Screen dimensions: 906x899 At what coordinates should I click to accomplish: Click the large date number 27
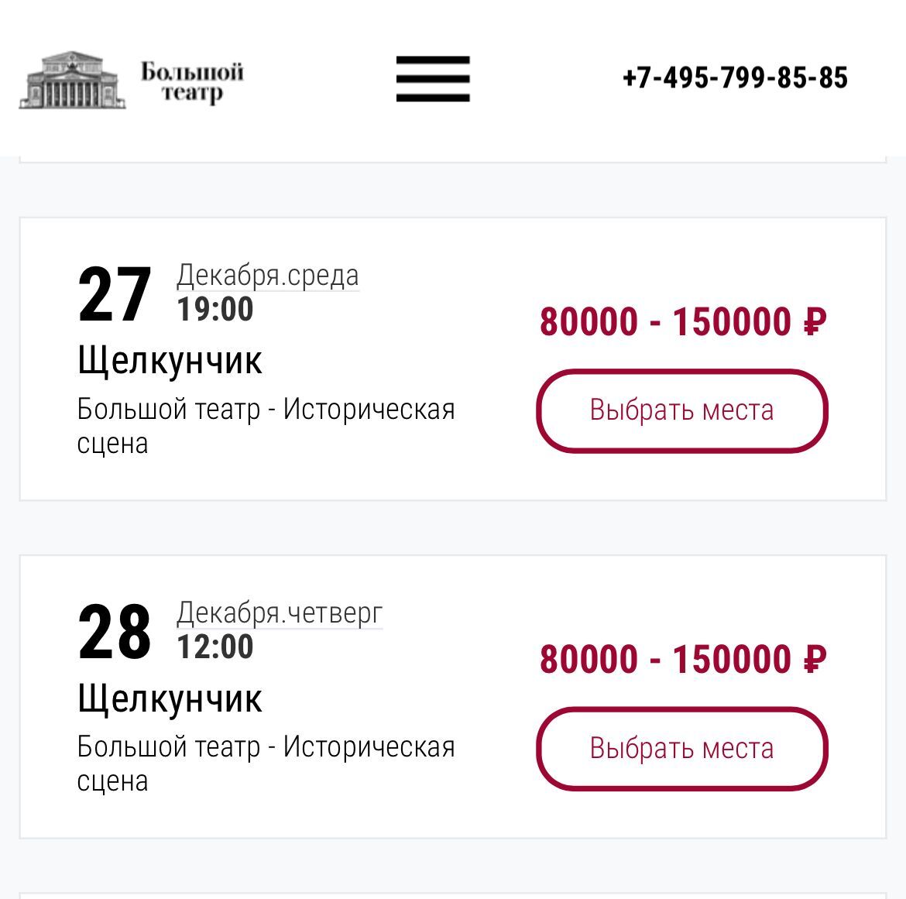tap(115, 295)
